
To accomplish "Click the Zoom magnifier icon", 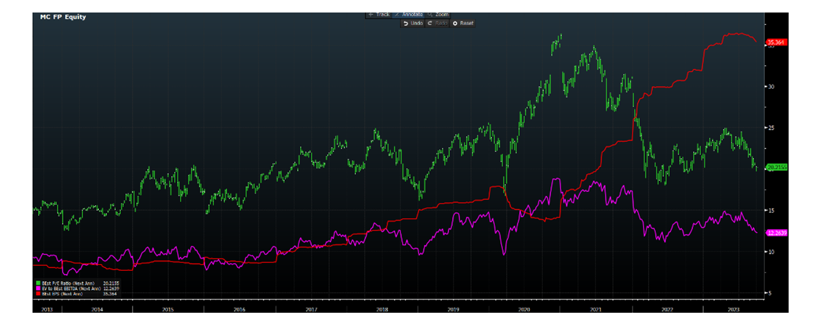I will point(430,14).
